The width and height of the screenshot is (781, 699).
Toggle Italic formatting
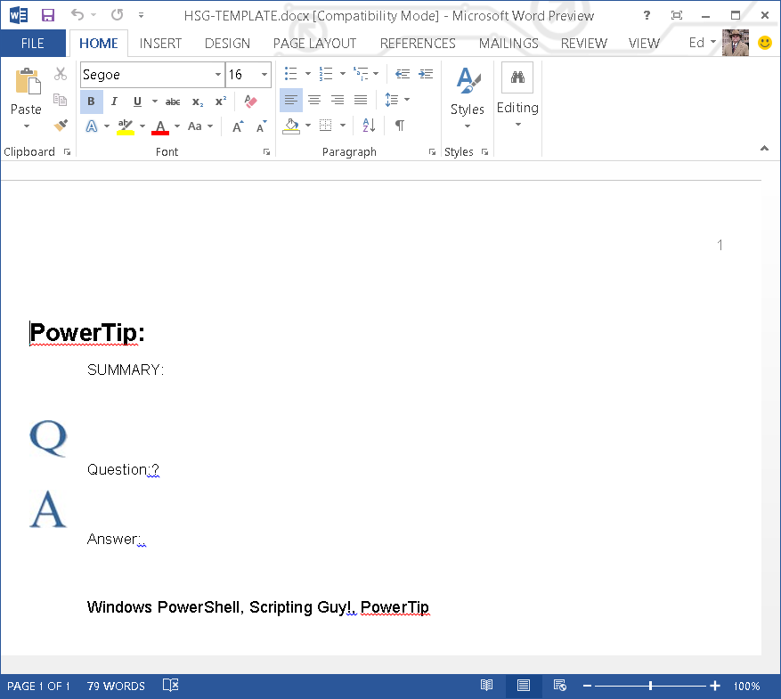(x=114, y=102)
